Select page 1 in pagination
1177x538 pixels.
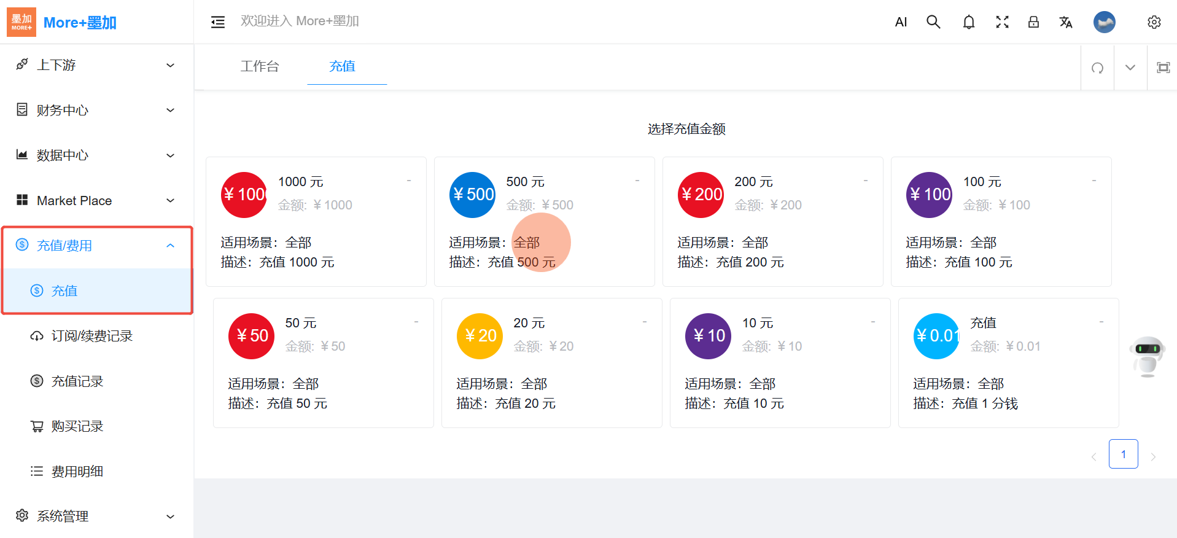tap(1123, 454)
